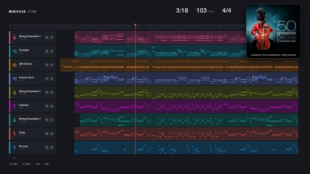Jump to bar 45 on the ruler
This screenshot has width=310, height=174.
(x=185, y=26)
